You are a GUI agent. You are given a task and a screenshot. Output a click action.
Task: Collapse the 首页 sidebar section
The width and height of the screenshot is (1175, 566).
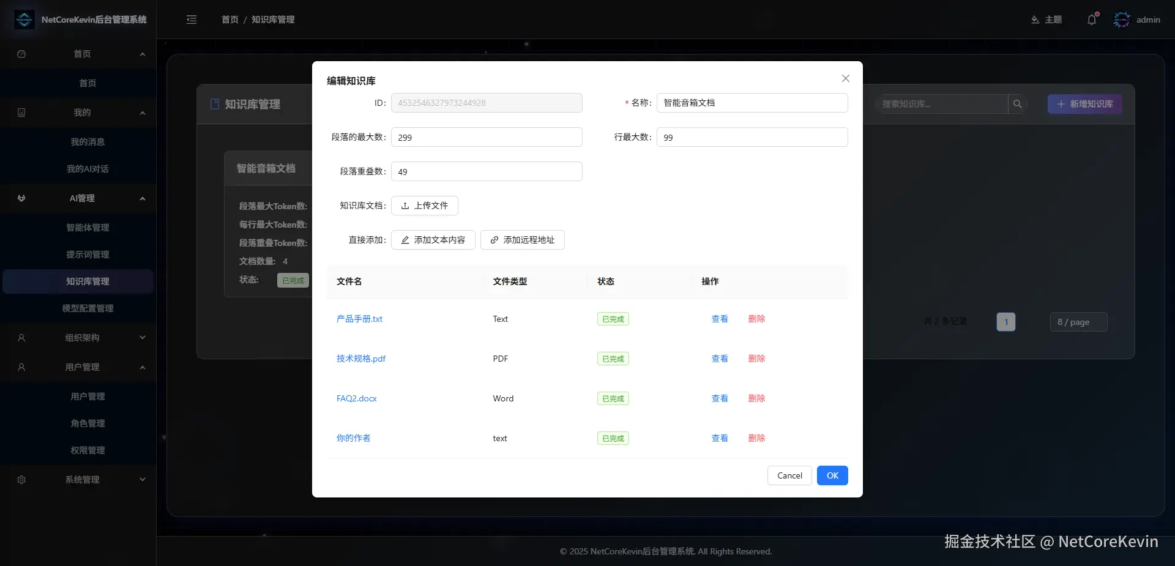coord(142,54)
